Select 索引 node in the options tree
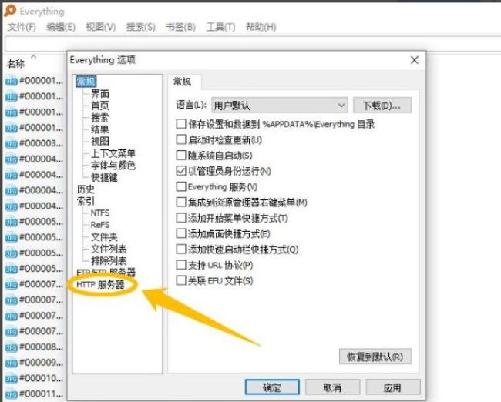 pos(86,201)
